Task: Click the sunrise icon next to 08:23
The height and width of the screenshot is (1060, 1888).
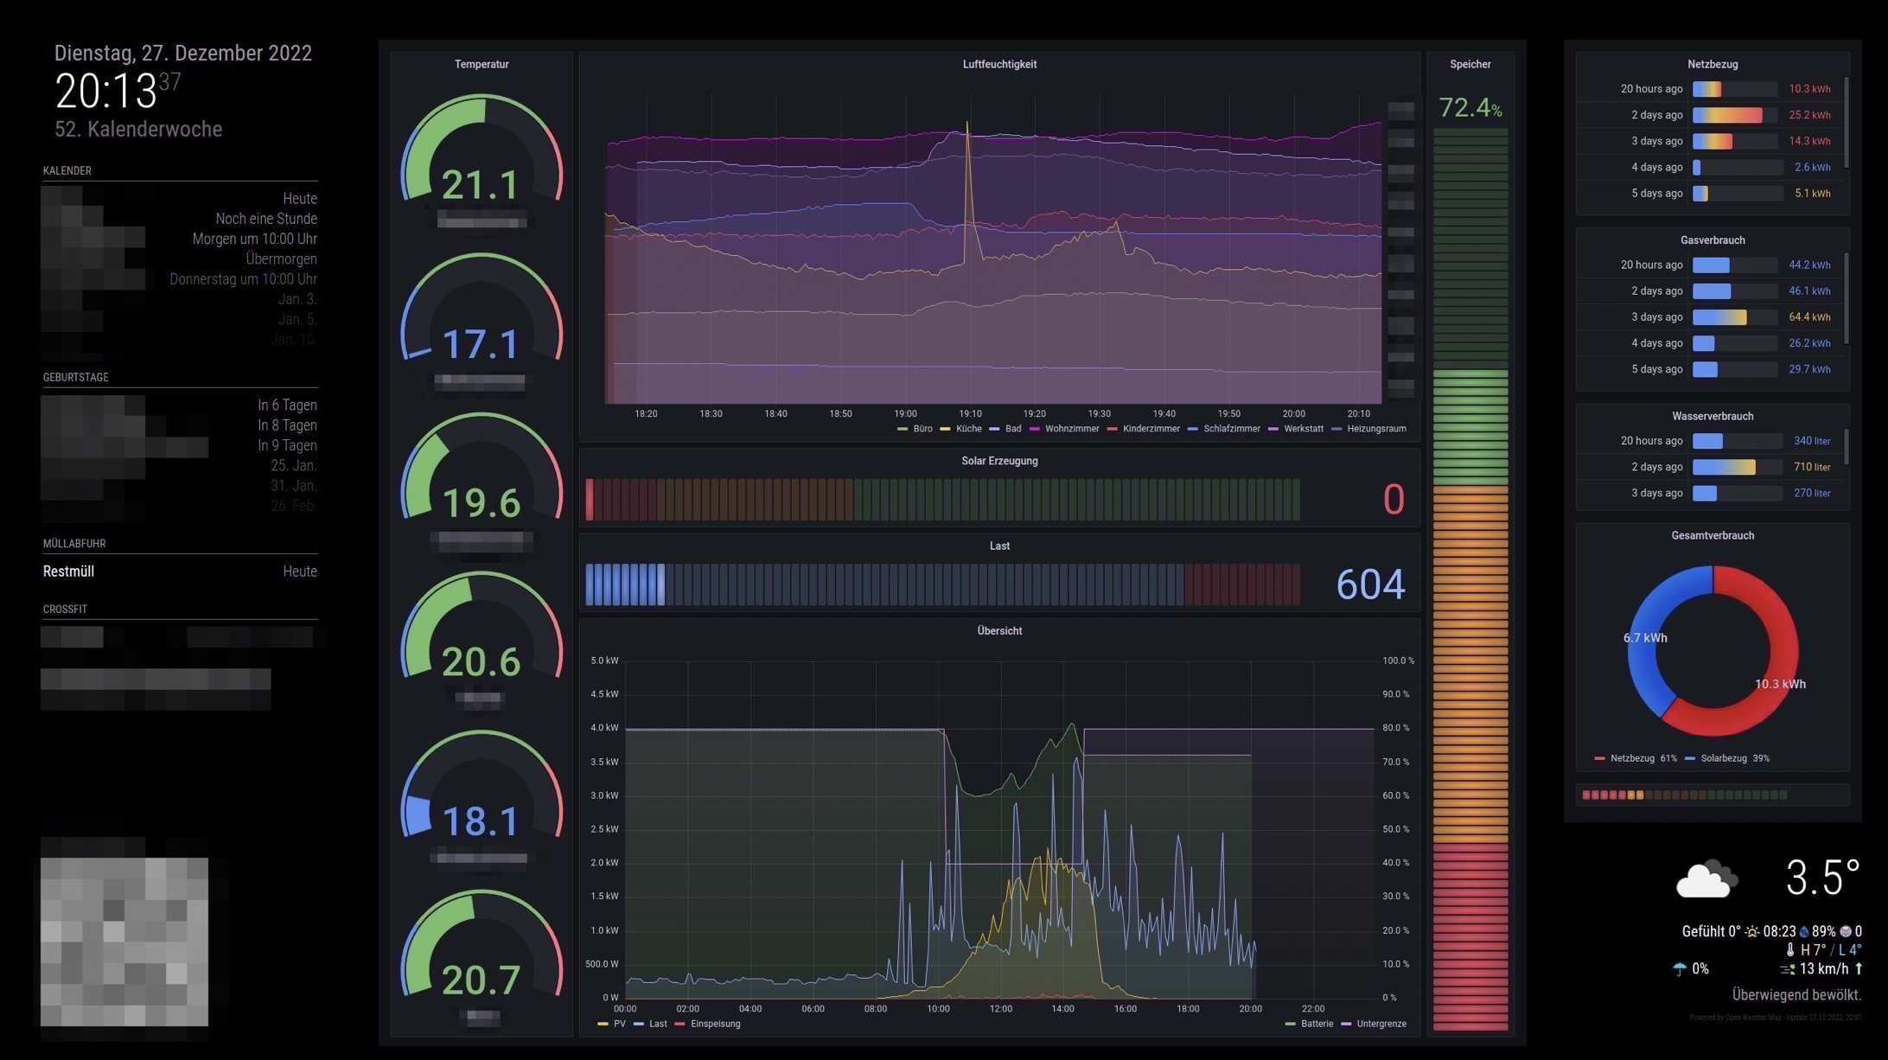Action: coord(1752,932)
